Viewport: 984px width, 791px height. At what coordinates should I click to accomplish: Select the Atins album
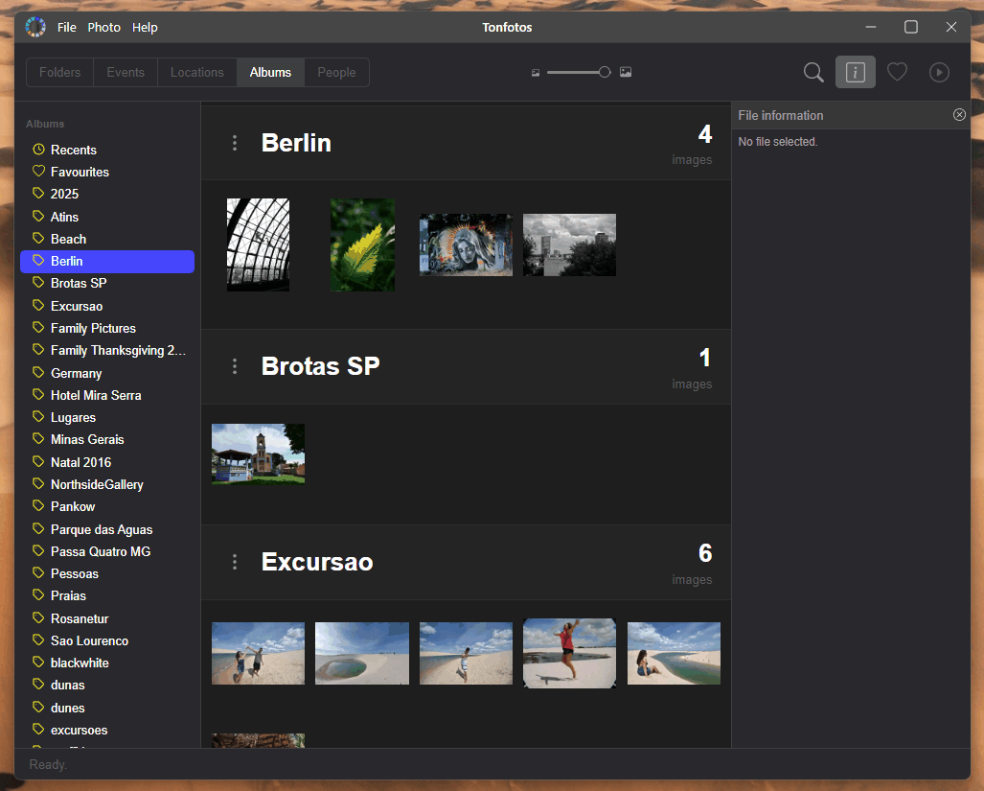pyautogui.click(x=107, y=217)
